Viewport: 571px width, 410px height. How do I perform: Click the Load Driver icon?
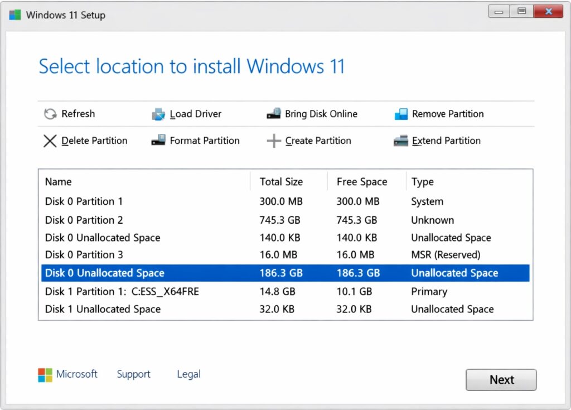[x=158, y=114]
